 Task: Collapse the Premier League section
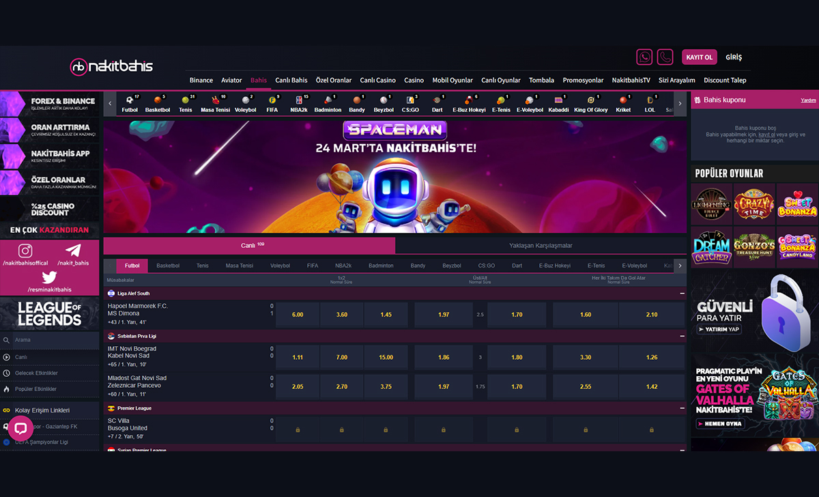[682, 408]
